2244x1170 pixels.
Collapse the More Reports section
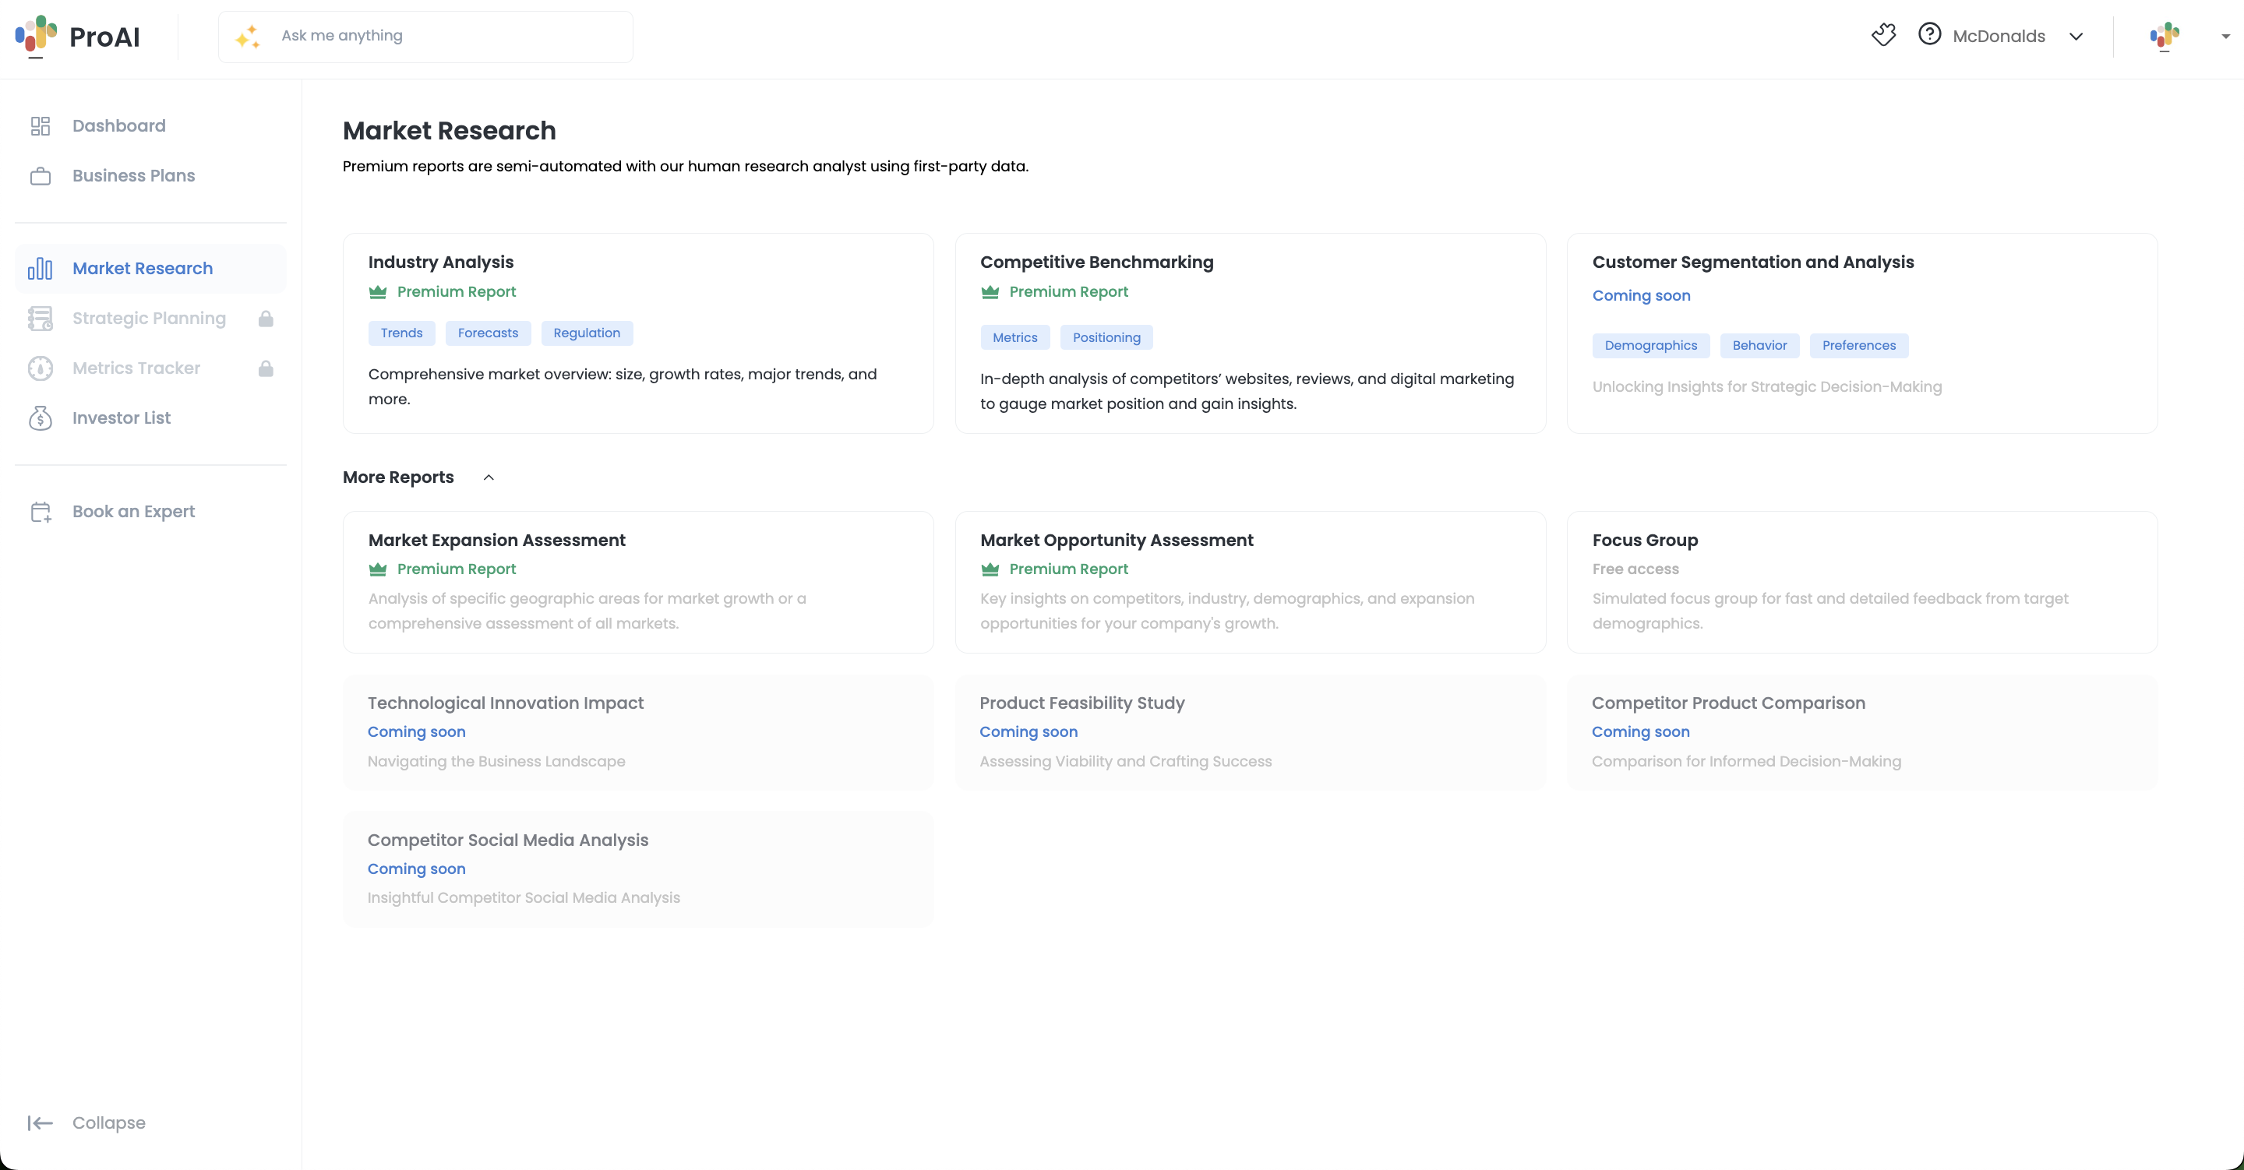click(x=489, y=478)
